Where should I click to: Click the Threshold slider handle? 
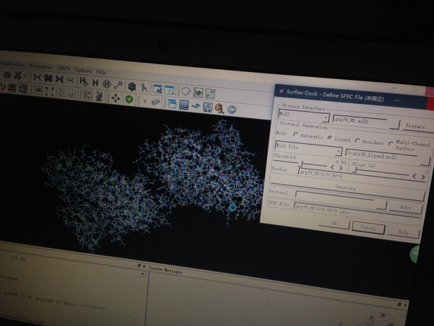[x=302, y=164]
